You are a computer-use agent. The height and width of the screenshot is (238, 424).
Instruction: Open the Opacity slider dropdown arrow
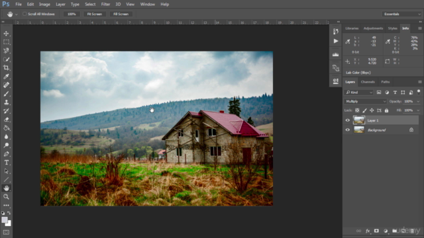pyautogui.click(x=418, y=101)
